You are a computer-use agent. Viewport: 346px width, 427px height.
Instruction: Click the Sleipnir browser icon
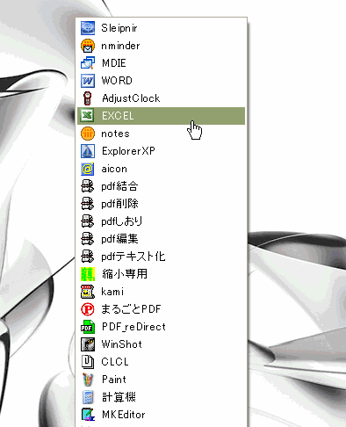click(x=88, y=28)
